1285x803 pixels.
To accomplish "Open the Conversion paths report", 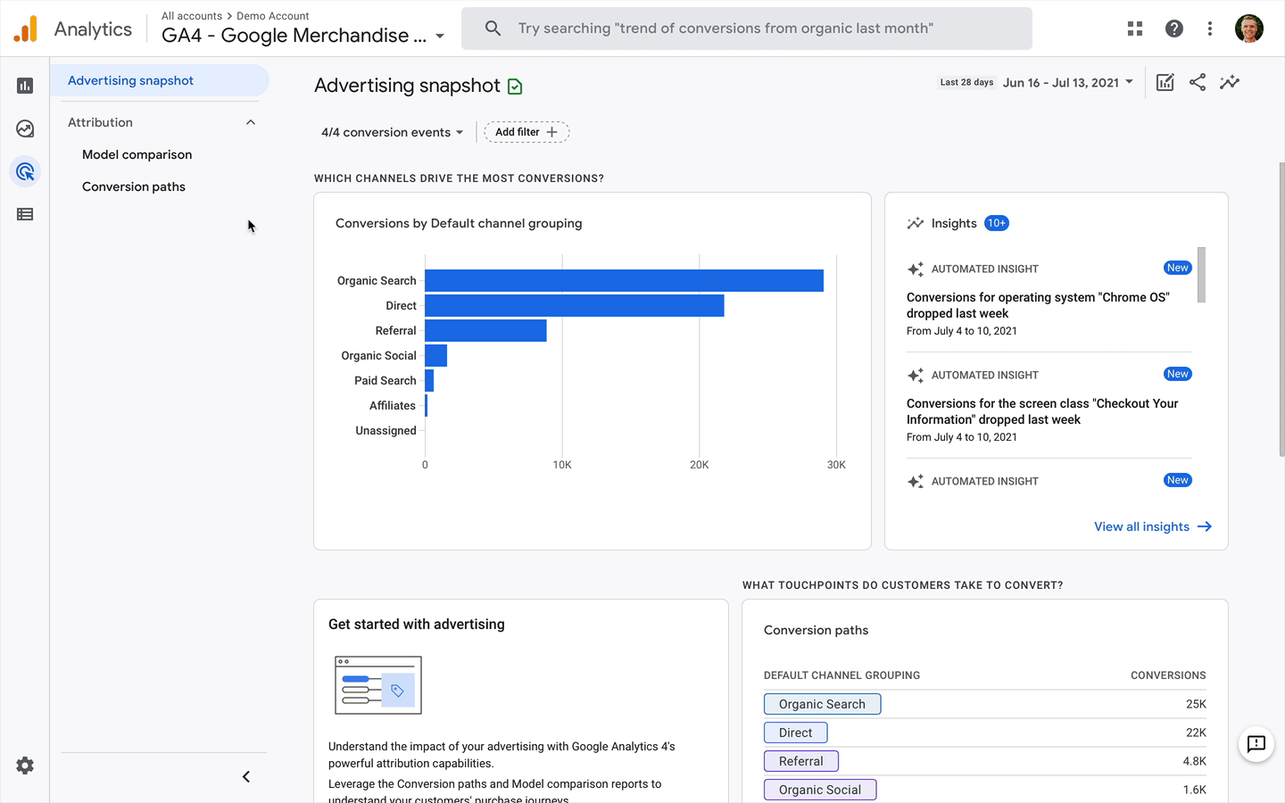I will 133,186.
